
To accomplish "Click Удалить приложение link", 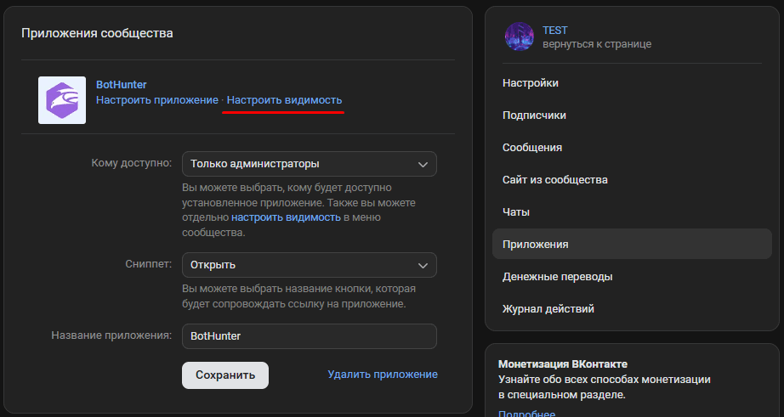I will click(x=383, y=375).
